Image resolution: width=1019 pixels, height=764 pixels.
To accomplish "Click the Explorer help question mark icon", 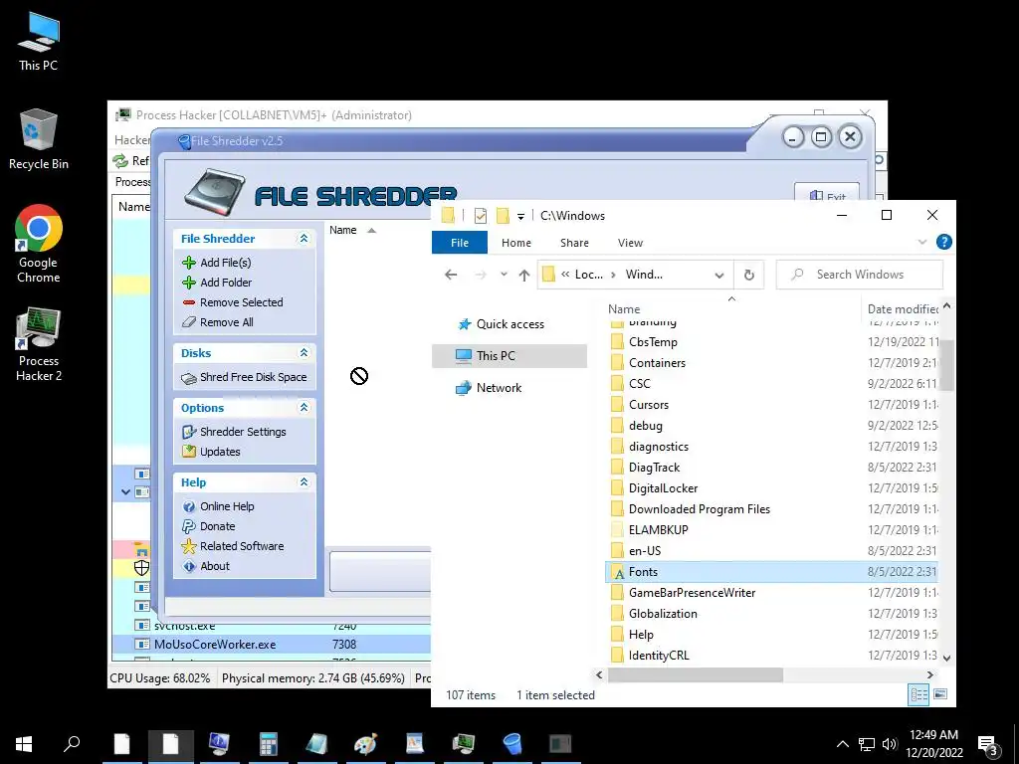I will click(x=943, y=243).
